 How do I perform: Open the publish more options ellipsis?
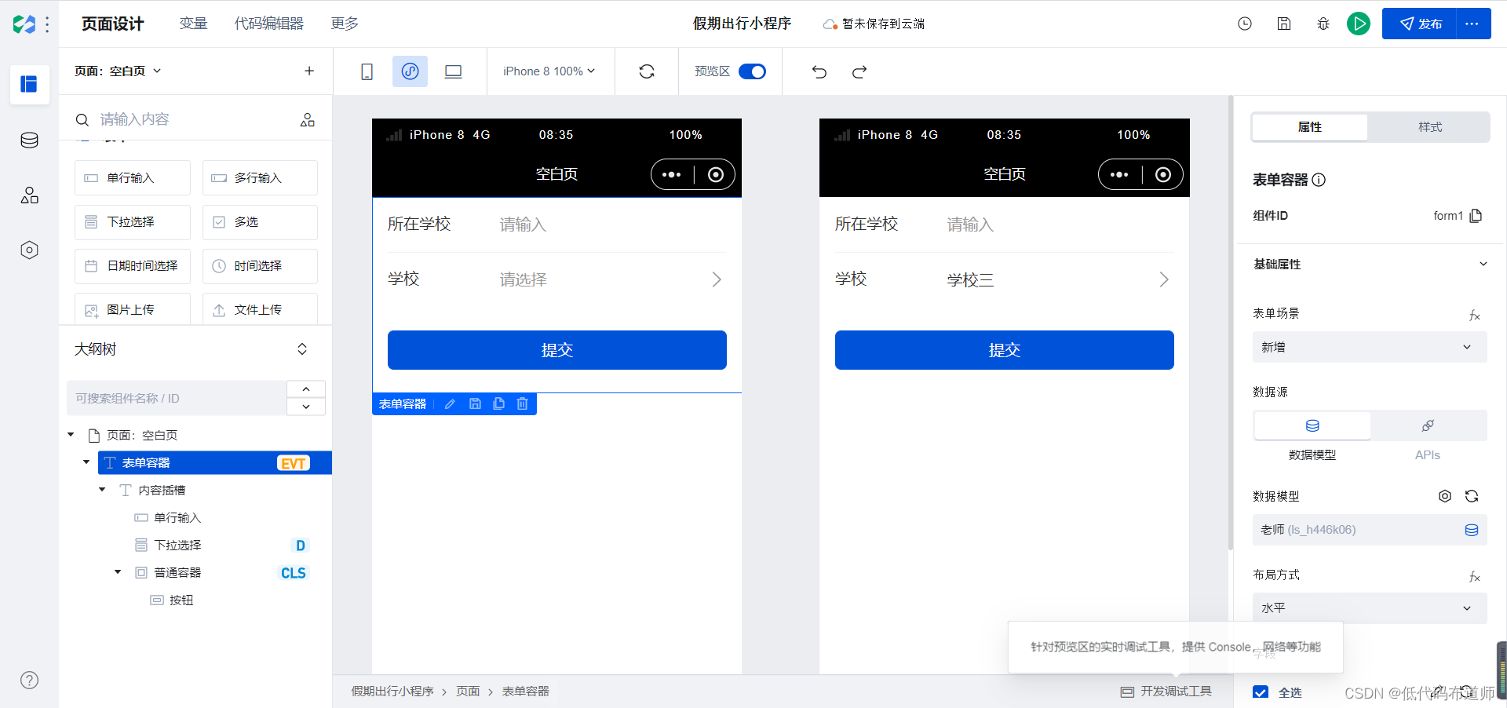click(1472, 24)
